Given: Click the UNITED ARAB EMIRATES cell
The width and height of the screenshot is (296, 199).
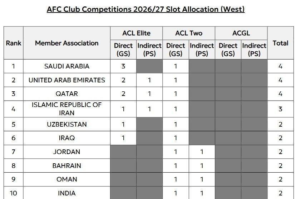Looking at the screenshot, I should click(67, 80).
